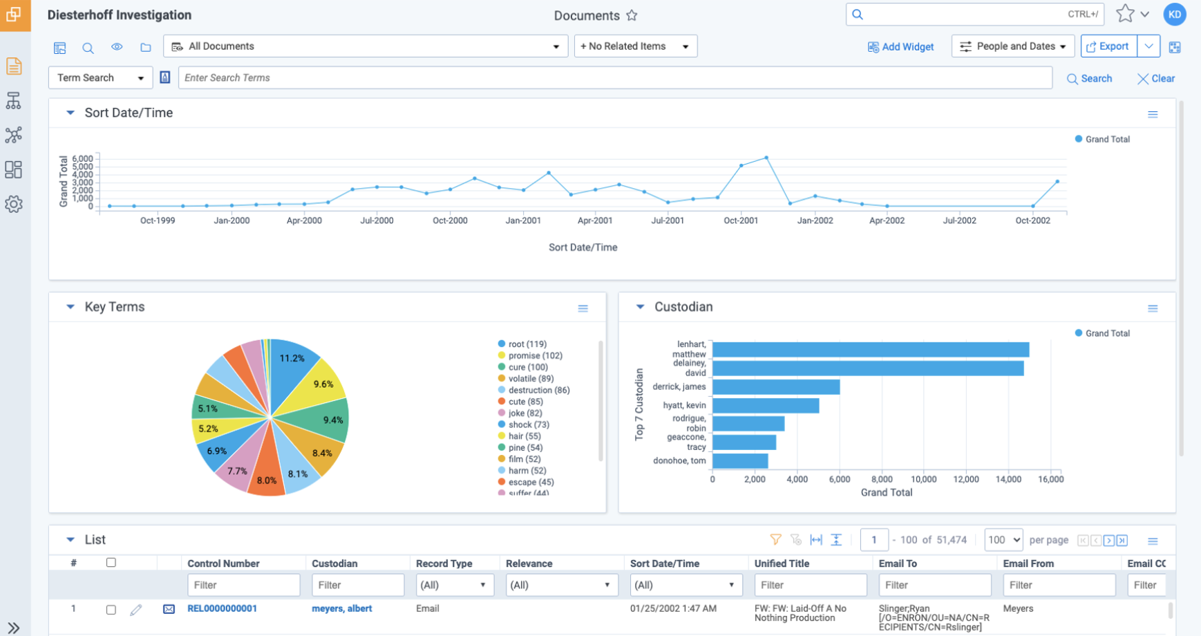Open the folder browser icon
Viewport: 1201px width, 636px height.
(146, 47)
